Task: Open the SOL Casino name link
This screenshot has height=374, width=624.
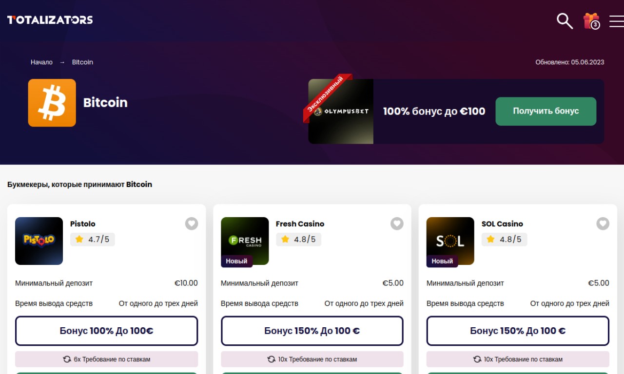Action: coord(502,224)
